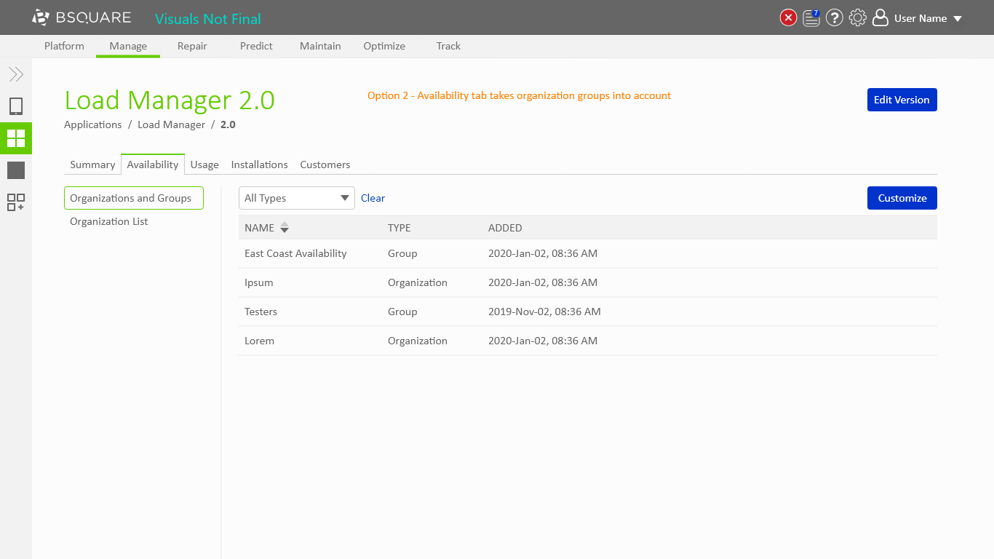The width and height of the screenshot is (994, 559).
Task: Open the All Types filter dropdown
Action: (x=296, y=198)
